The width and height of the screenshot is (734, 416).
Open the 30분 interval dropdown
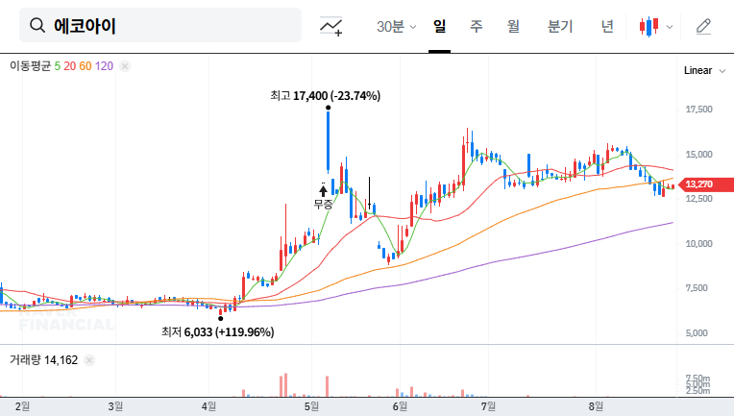[x=396, y=26]
